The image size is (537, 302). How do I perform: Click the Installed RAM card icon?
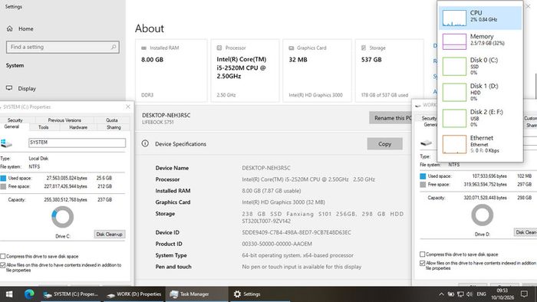coord(144,48)
